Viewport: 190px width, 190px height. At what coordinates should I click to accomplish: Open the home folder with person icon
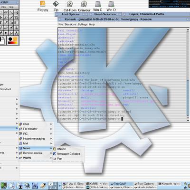(19, 186)
